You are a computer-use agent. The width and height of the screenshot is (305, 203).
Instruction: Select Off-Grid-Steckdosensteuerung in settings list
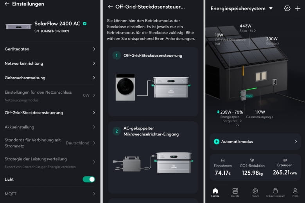point(50,113)
